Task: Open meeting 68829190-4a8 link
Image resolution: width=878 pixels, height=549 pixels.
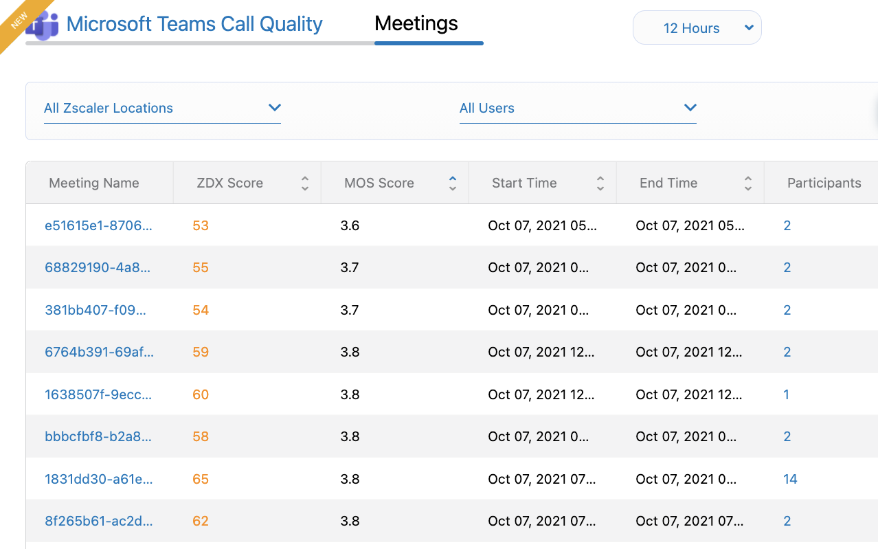Action: (x=97, y=267)
